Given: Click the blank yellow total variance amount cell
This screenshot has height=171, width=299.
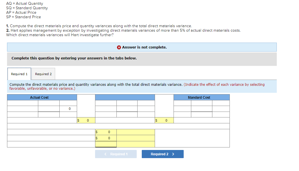Looking at the screenshot, I should pos(105,144).
